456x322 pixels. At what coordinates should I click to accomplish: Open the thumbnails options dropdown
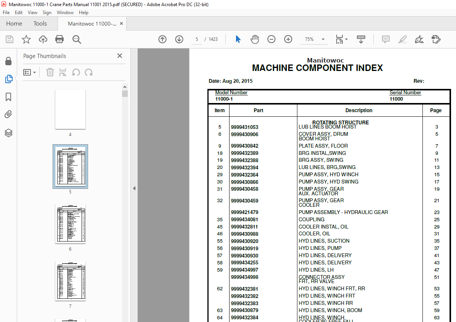tap(29, 72)
